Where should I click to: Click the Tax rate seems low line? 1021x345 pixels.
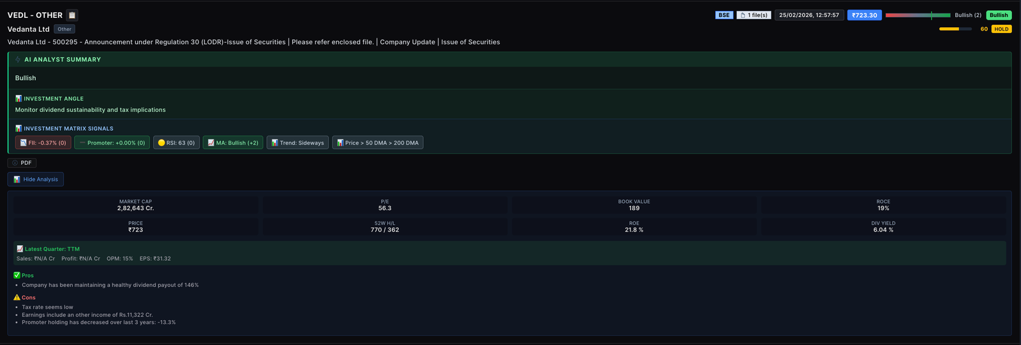47,307
